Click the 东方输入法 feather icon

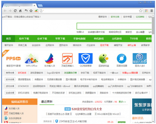click(49, 58)
